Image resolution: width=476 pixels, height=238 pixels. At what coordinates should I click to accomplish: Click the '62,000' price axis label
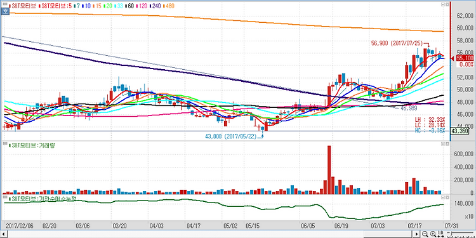point(465,15)
